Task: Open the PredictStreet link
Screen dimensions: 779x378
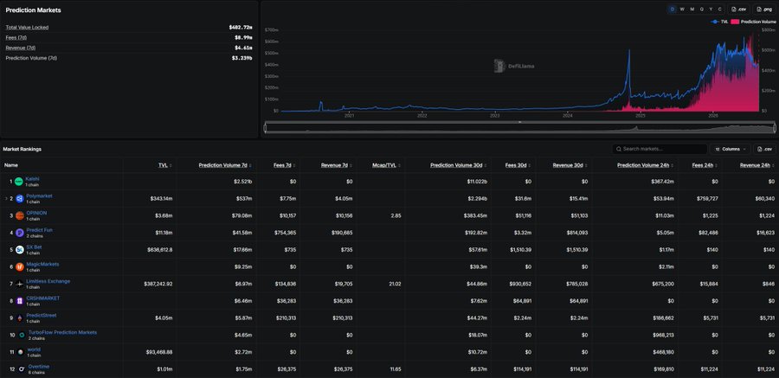Action: pos(42,315)
